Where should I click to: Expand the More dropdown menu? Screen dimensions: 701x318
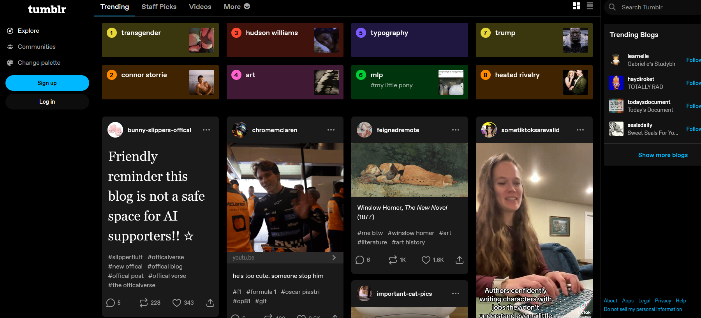pos(237,7)
